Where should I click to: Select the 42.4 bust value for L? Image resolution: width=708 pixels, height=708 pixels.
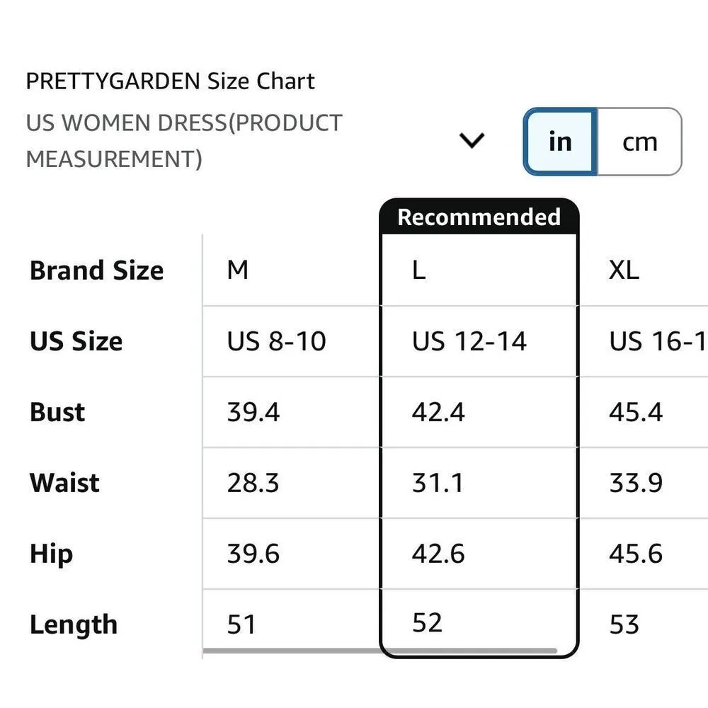(x=438, y=412)
